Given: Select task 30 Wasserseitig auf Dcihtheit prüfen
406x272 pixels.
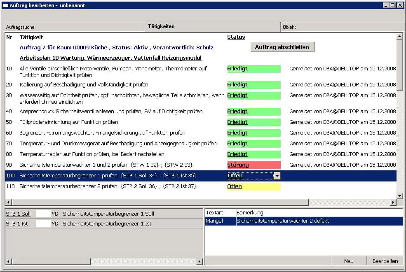Looking at the screenshot, I should pos(122,98).
